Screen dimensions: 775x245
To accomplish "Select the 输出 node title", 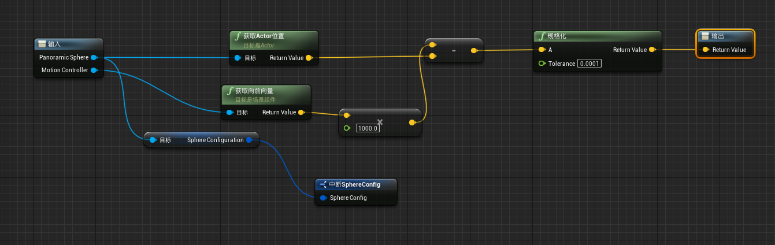I will 717,36.
